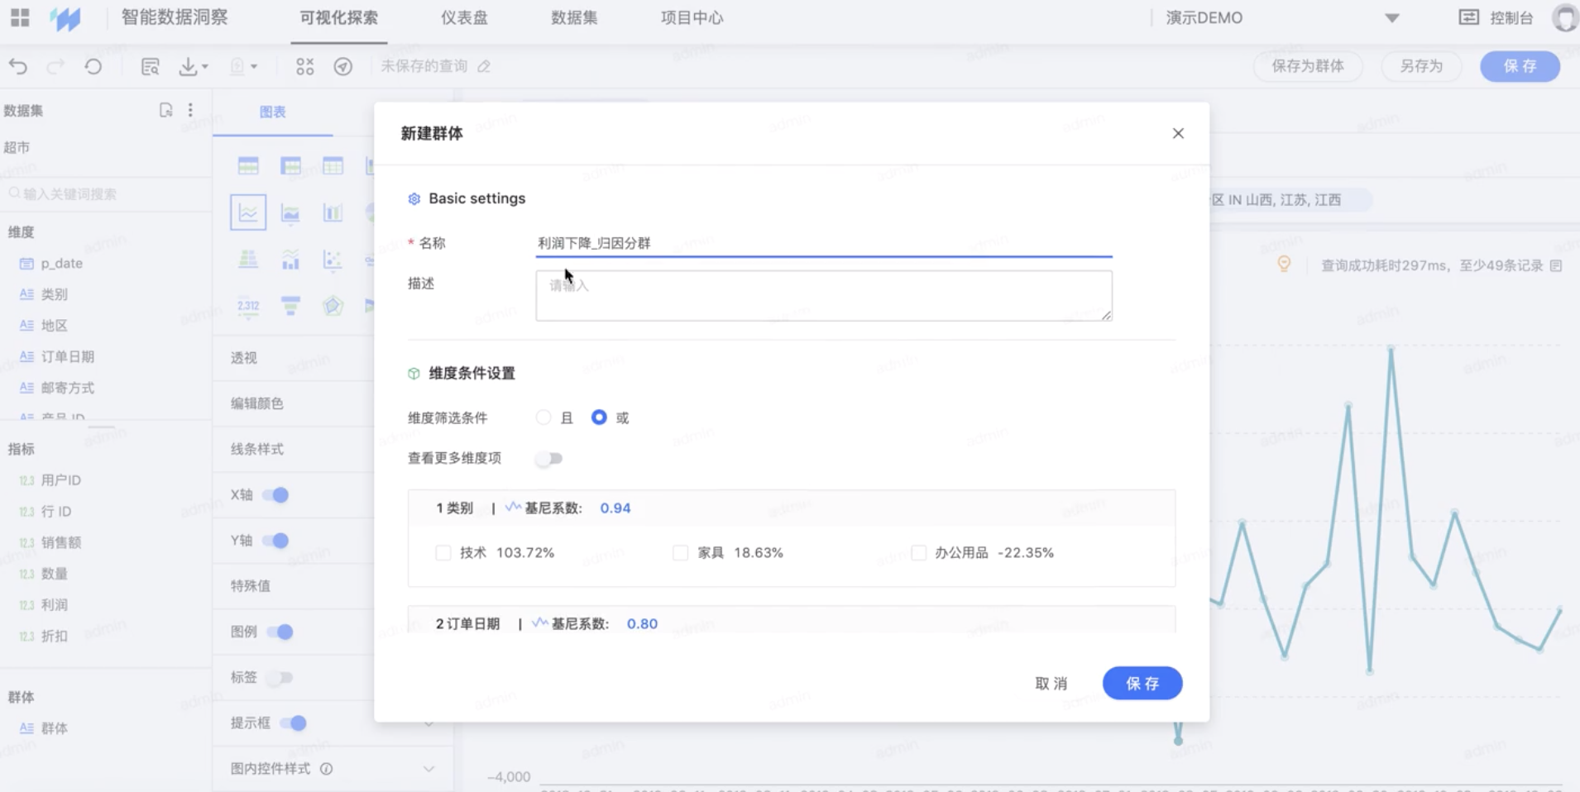Open the dataset more options menu

(190, 110)
